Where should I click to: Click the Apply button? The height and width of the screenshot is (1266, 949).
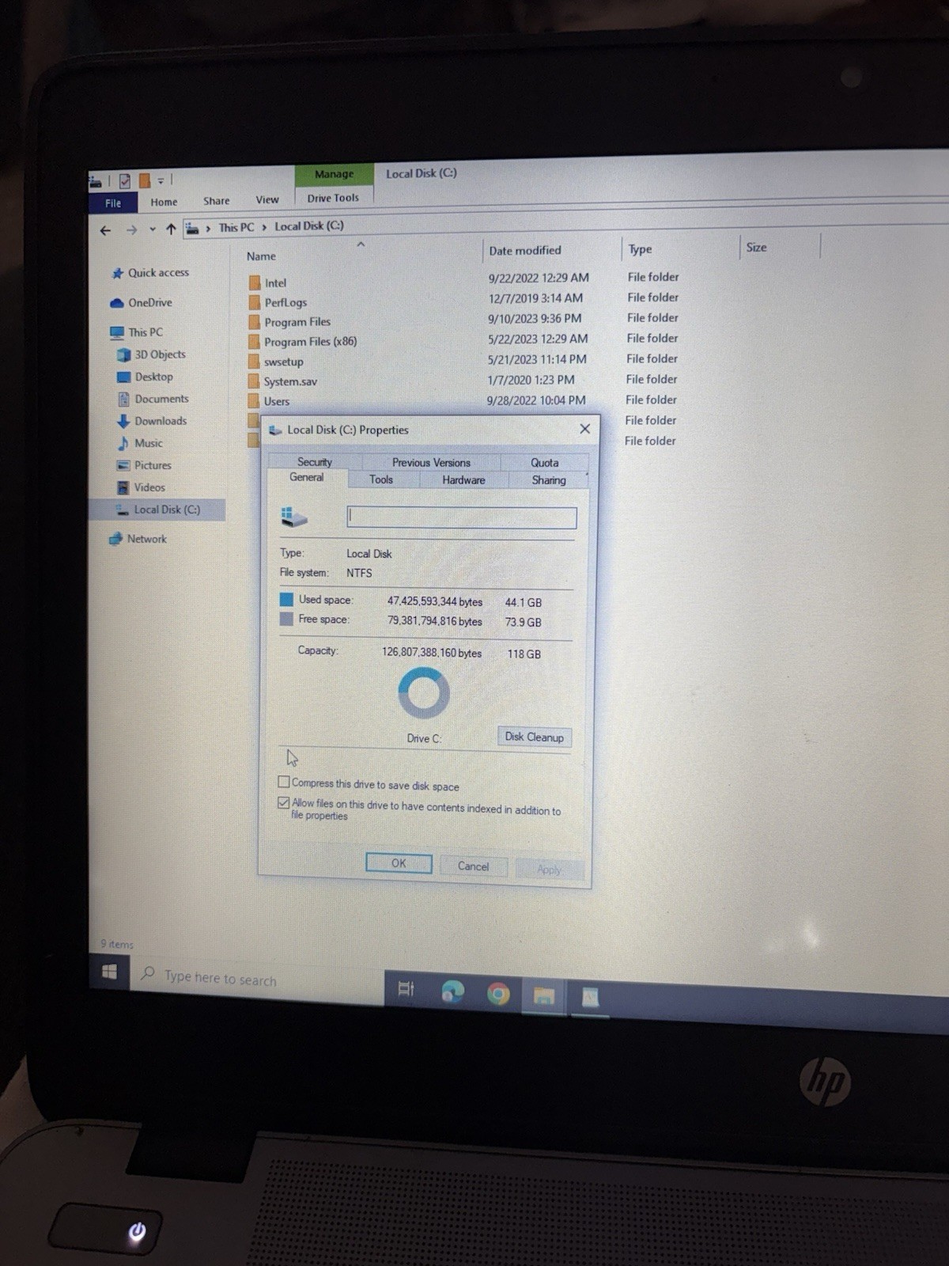point(549,869)
